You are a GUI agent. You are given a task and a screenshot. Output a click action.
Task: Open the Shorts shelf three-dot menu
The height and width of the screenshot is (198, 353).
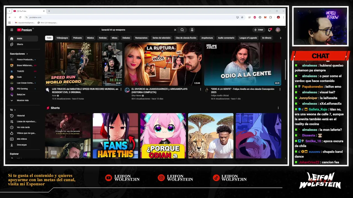coord(278,108)
